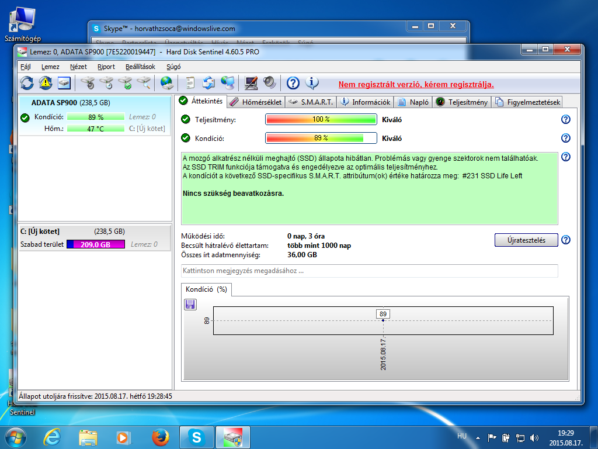Click the red registration link text
Image resolution: width=598 pixels, height=449 pixels.
click(x=416, y=84)
